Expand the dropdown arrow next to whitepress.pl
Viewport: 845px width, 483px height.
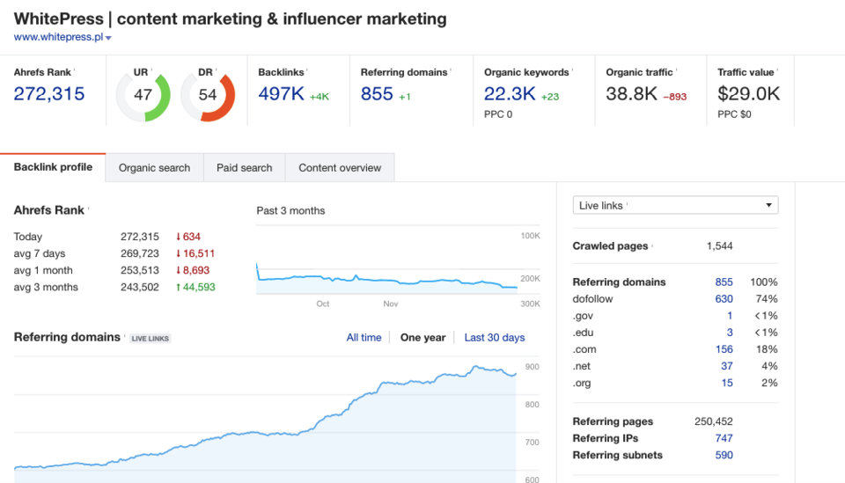point(108,38)
